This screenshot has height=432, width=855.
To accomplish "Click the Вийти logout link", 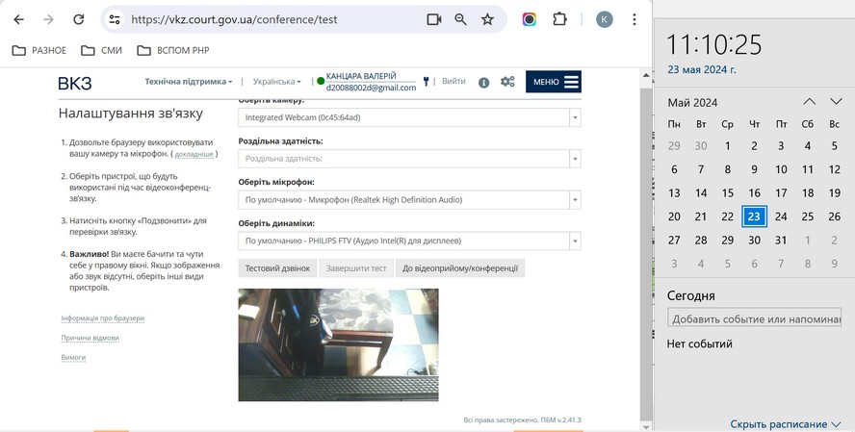I will point(453,81).
